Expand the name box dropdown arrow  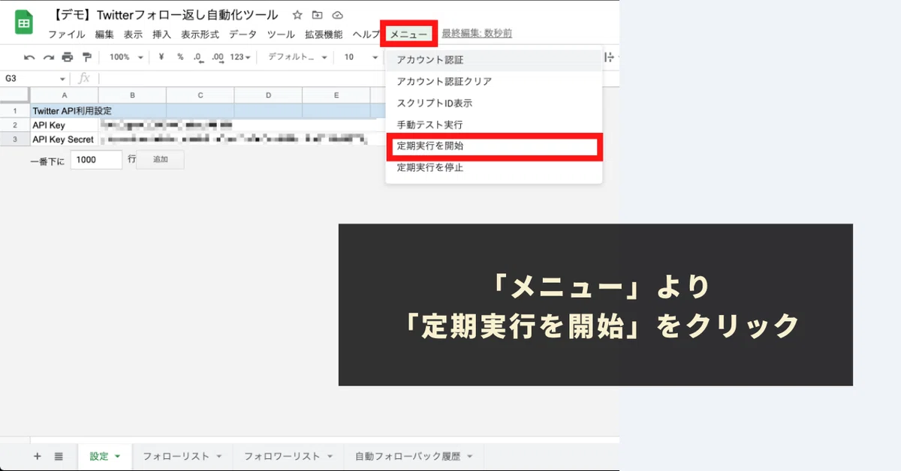pyautogui.click(x=63, y=79)
